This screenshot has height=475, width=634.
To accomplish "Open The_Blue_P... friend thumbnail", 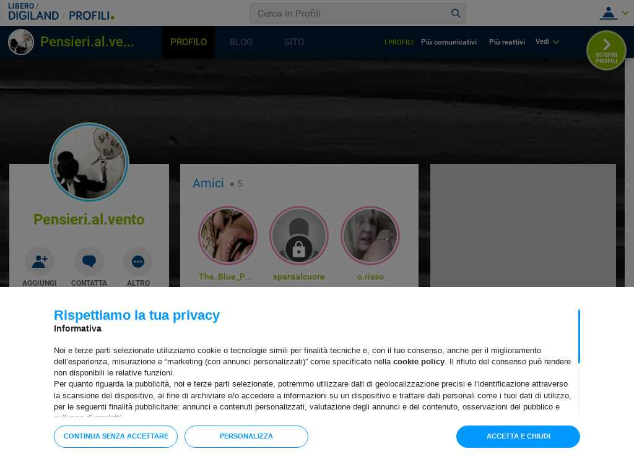I will (x=228, y=236).
